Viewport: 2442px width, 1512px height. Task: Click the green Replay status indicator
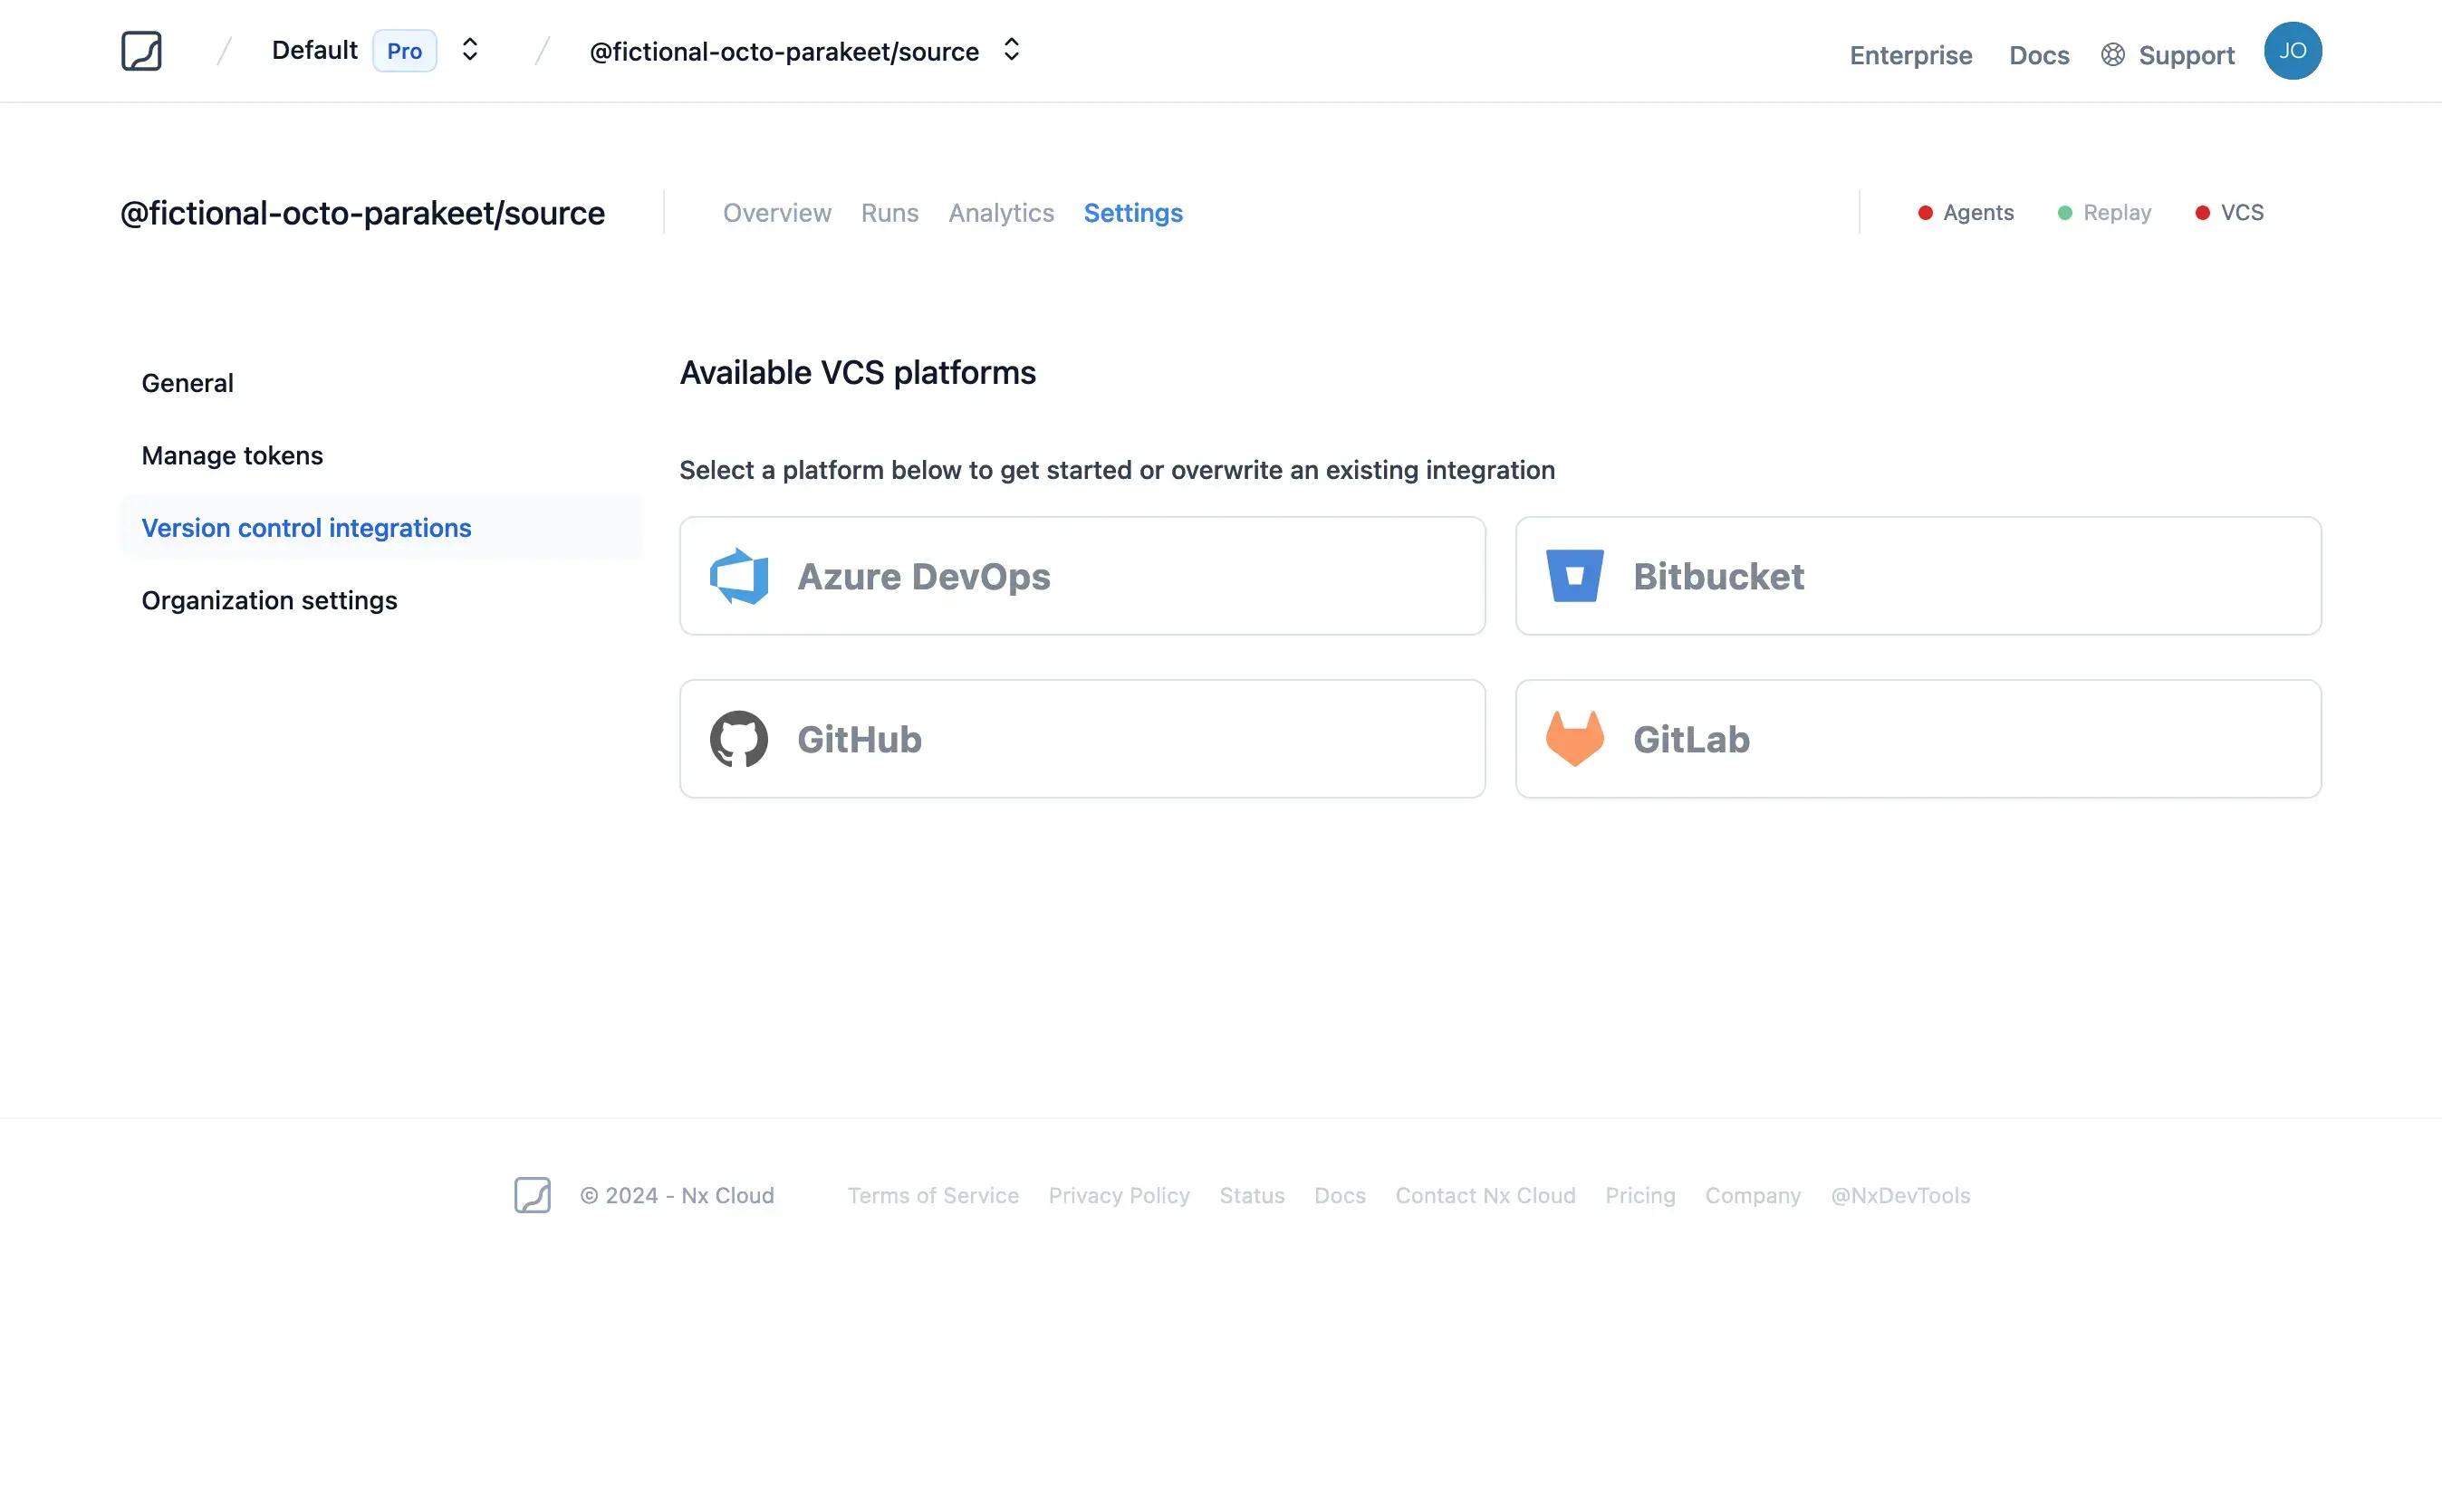tap(2065, 212)
